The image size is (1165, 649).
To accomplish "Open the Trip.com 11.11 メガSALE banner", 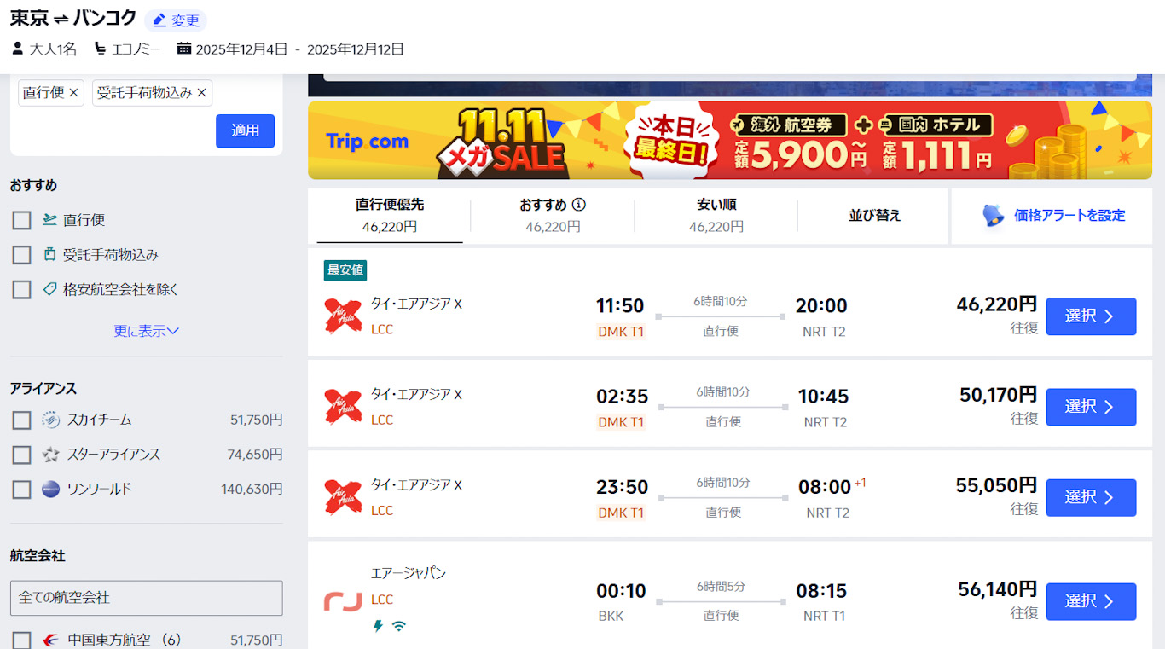I will pos(729,140).
